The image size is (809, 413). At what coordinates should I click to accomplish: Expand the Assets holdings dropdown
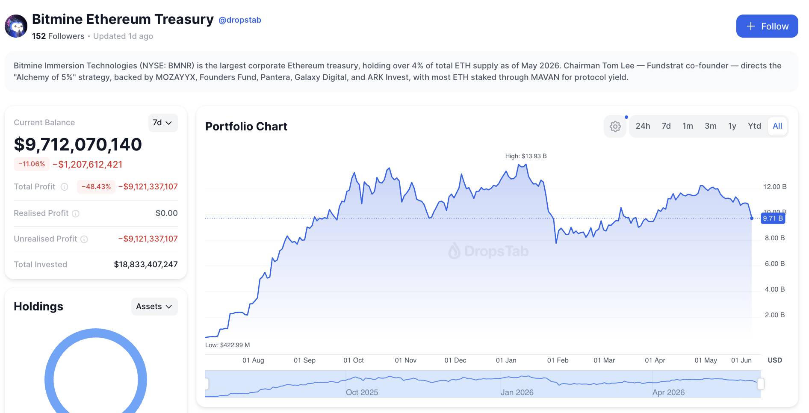click(x=154, y=307)
